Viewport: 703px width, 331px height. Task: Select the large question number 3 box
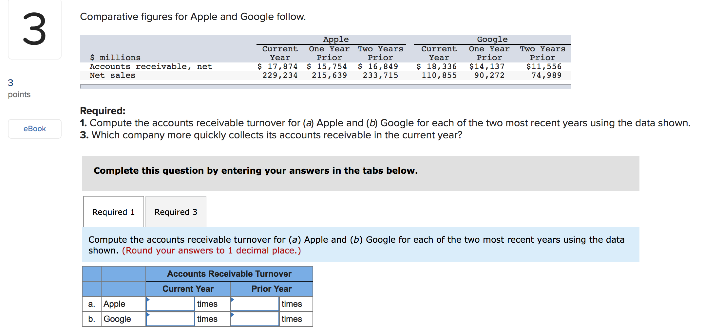point(34,29)
